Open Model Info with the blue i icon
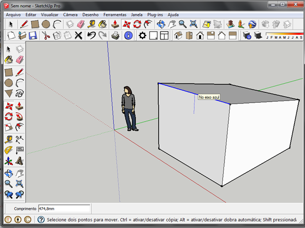305x228 pixels. (x=128, y=36)
